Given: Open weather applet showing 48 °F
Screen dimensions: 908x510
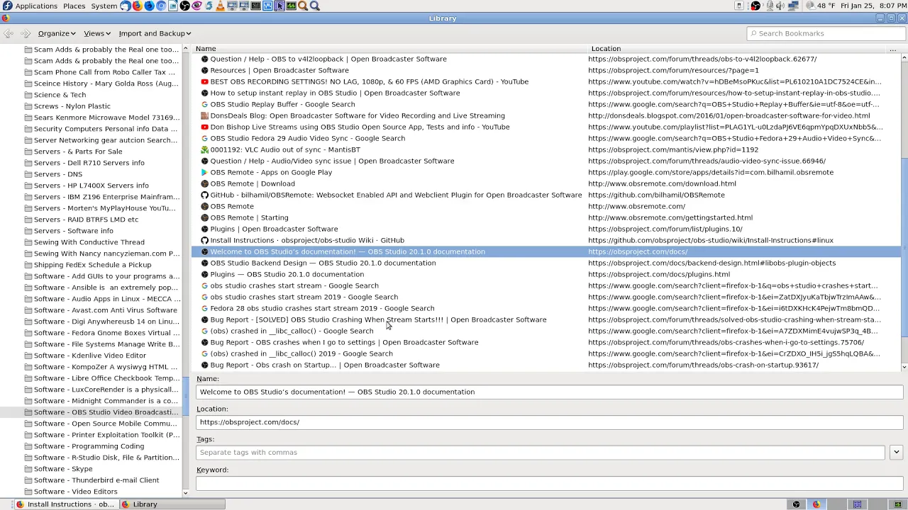Looking at the screenshot, I should coord(821,6).
